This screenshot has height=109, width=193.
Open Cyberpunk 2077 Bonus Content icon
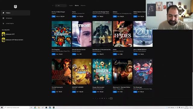[3, 40]
